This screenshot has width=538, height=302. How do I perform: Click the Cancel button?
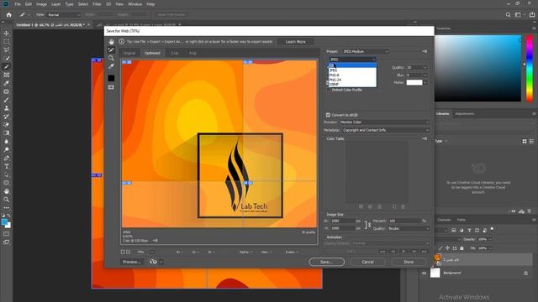tap(367, 262)
